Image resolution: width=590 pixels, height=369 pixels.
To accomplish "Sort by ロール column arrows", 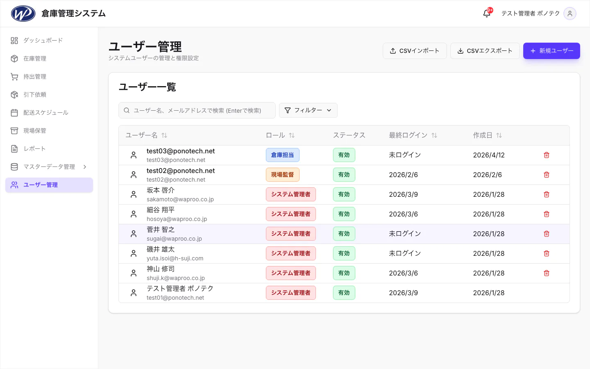I will click(292, 135).
